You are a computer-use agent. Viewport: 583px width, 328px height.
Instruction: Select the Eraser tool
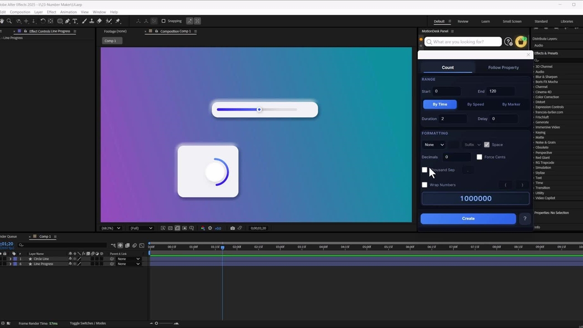pyautogui.click(x=99, y=21)
